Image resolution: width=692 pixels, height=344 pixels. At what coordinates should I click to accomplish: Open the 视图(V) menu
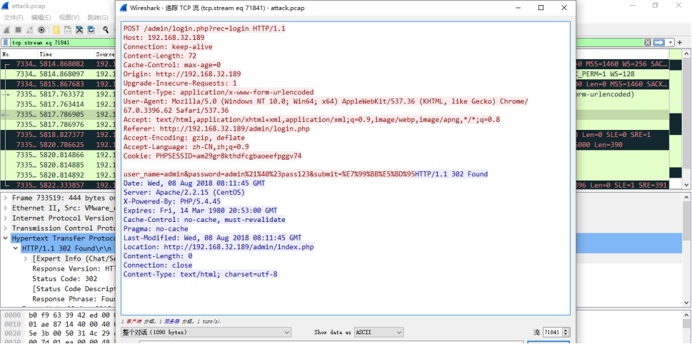tap(69, 18)
